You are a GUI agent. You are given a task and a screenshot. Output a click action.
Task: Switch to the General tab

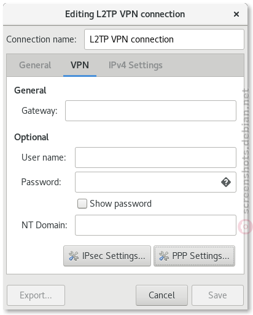point(35,65)
